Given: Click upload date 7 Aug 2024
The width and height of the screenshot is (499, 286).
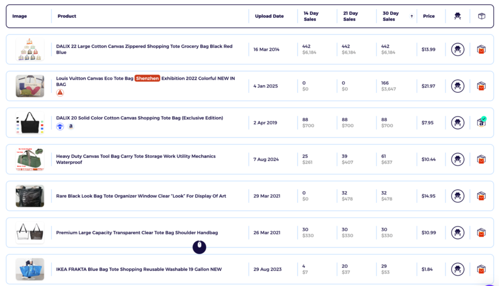Looking at the screenshot, I should point(266,160).
